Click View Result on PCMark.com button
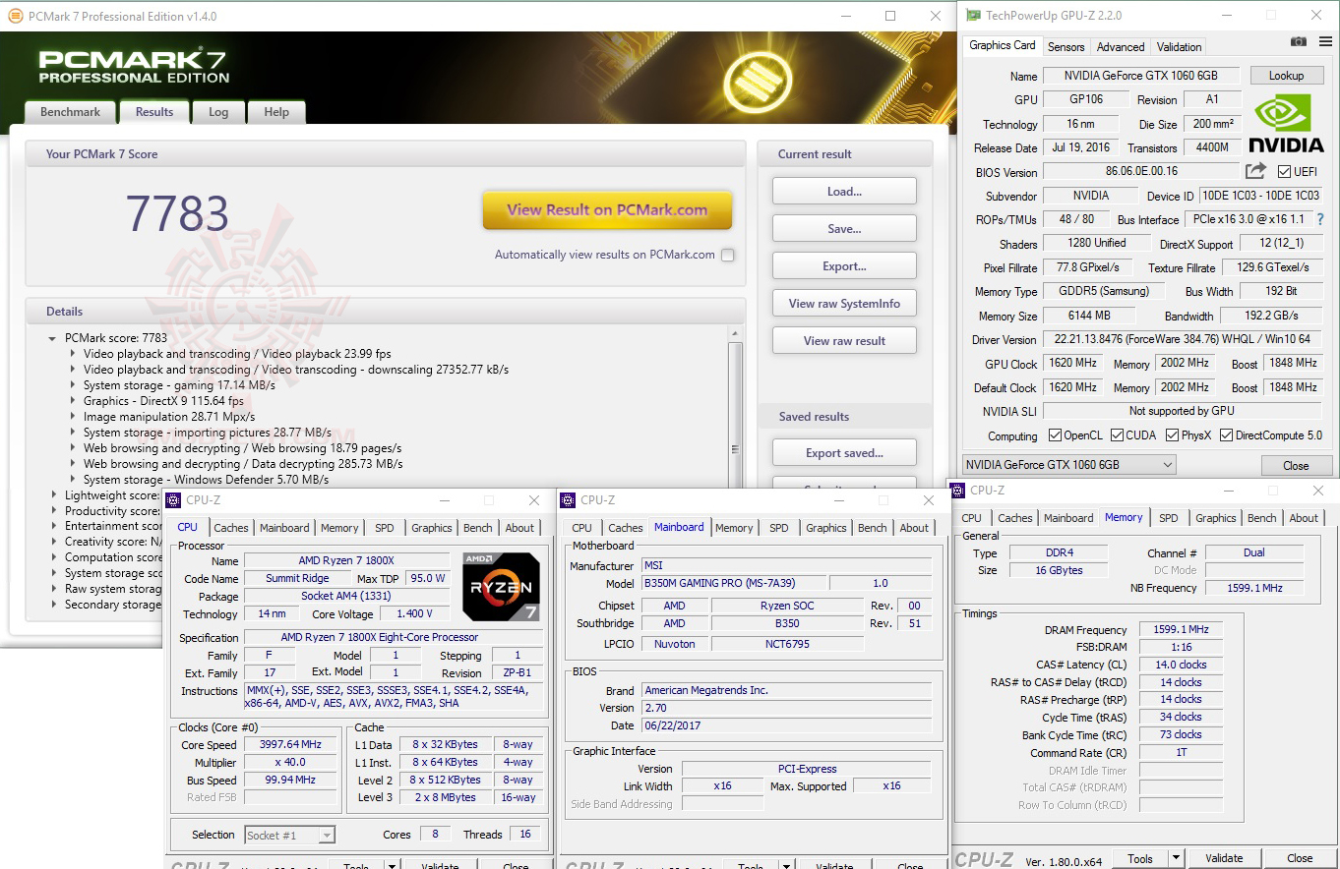 click(x=607, y=210)
